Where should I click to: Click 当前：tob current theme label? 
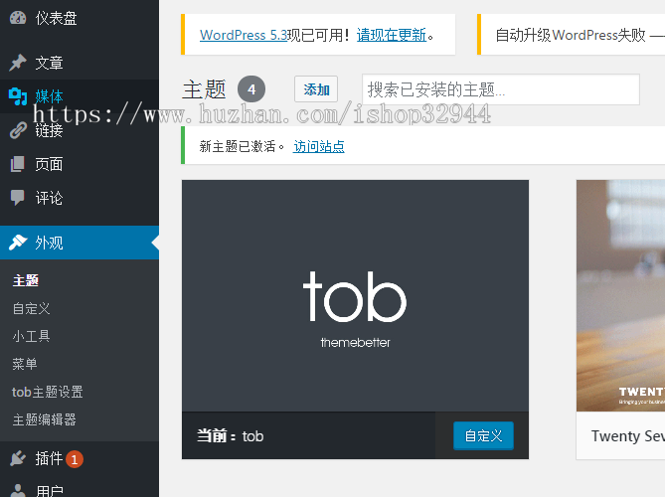point(231,436)
